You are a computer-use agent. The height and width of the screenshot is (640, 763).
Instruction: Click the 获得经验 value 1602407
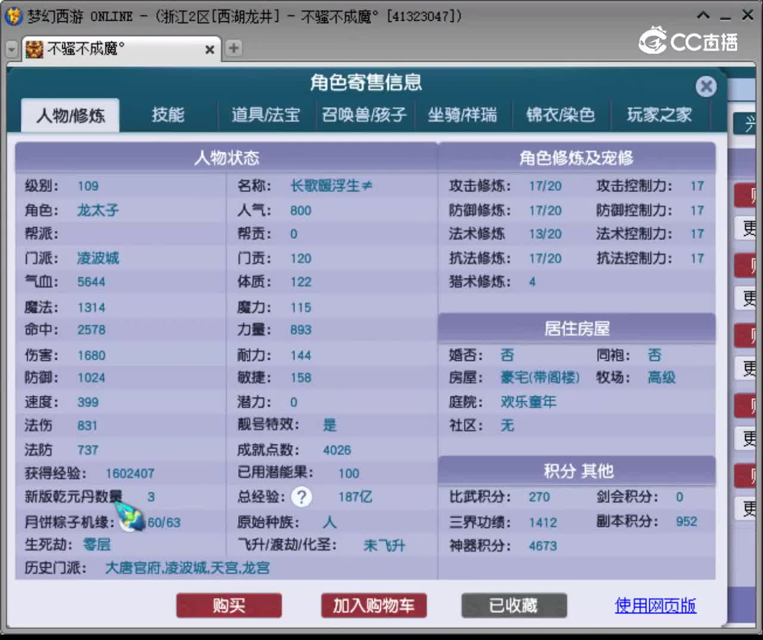point(130,474)
